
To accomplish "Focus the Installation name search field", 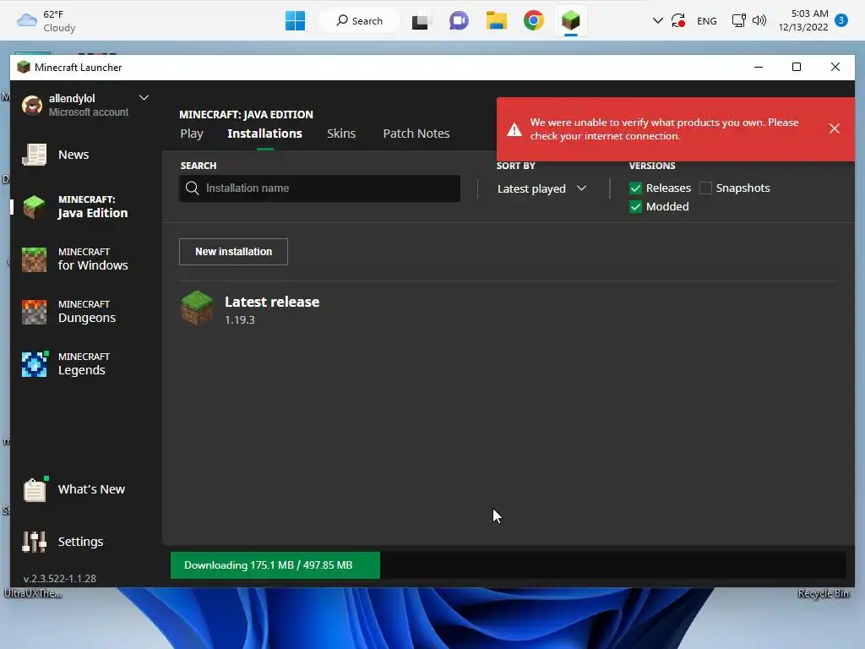I will 319,188.
